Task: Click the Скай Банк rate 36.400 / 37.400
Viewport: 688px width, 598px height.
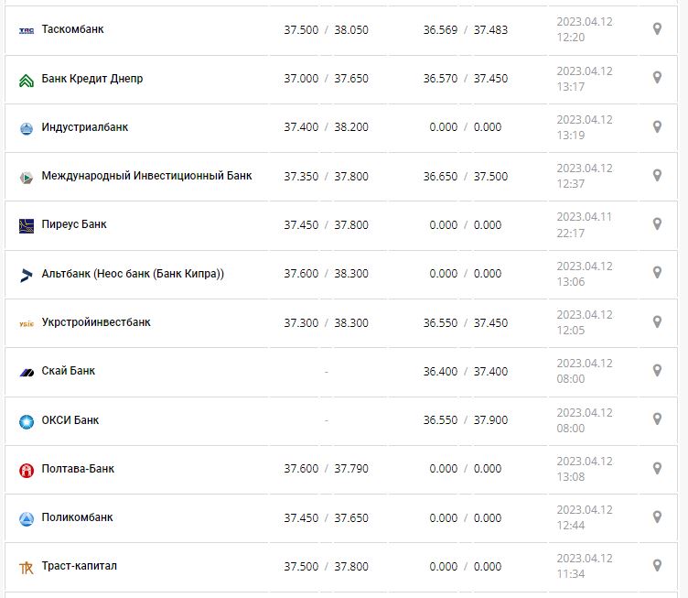Action: click(465, 371)
